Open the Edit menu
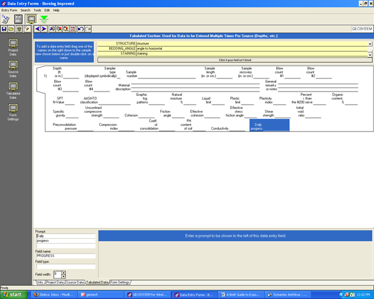The image size is (374, 299). coord(47,10)
